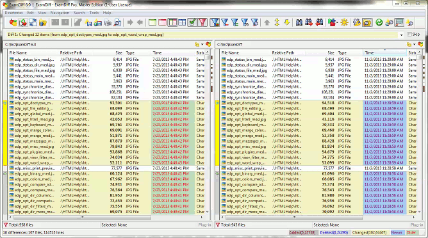Click the save-with-star icon in the toolbar
428x238 pixels.
click(x=88, y=22)
